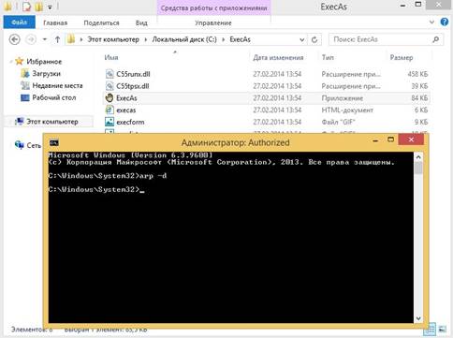The width and height of the screenshot is (453, 338).
Task: Click the execform GIF file icon
Action: click(110, 122)
